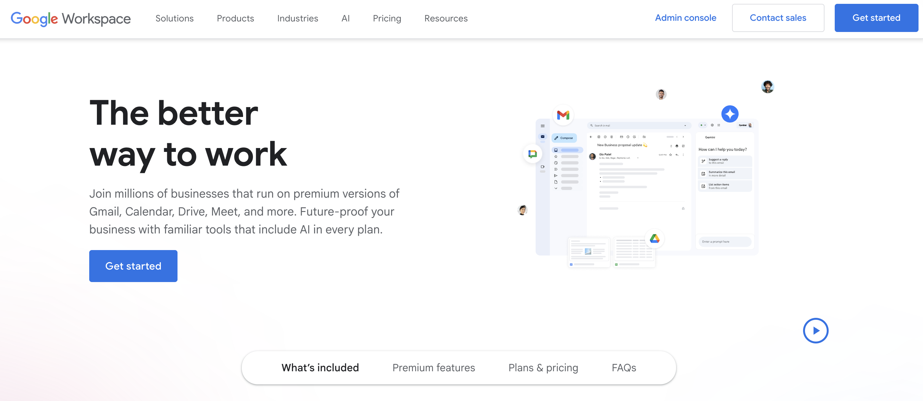Switch to the Premium features tab
This screenshot has height=401, width=923.
pyautogui.click(x=434, y=367)
